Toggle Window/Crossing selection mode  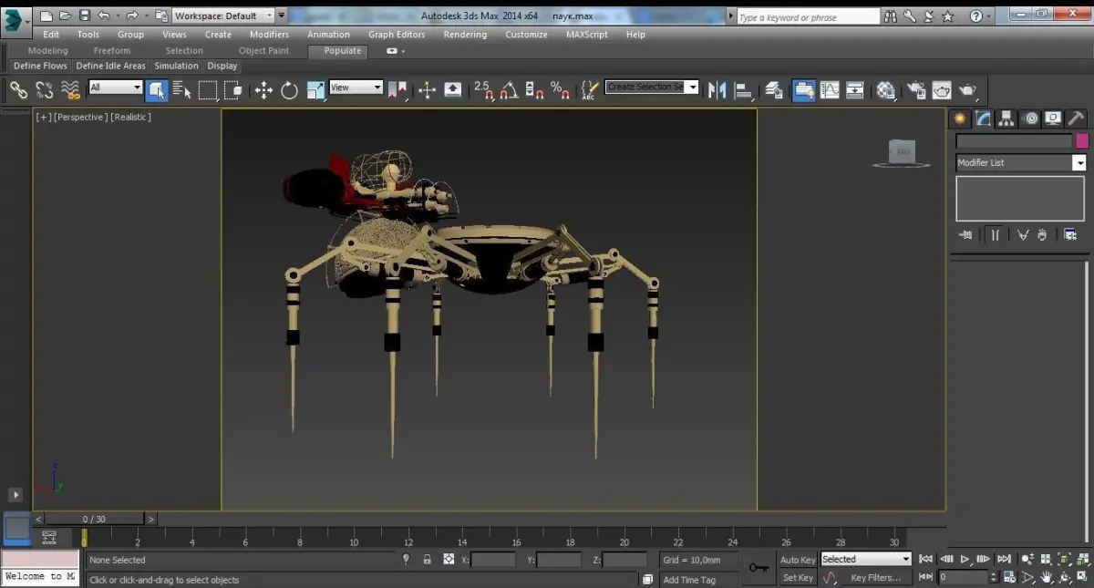click(x=233, y=89)
